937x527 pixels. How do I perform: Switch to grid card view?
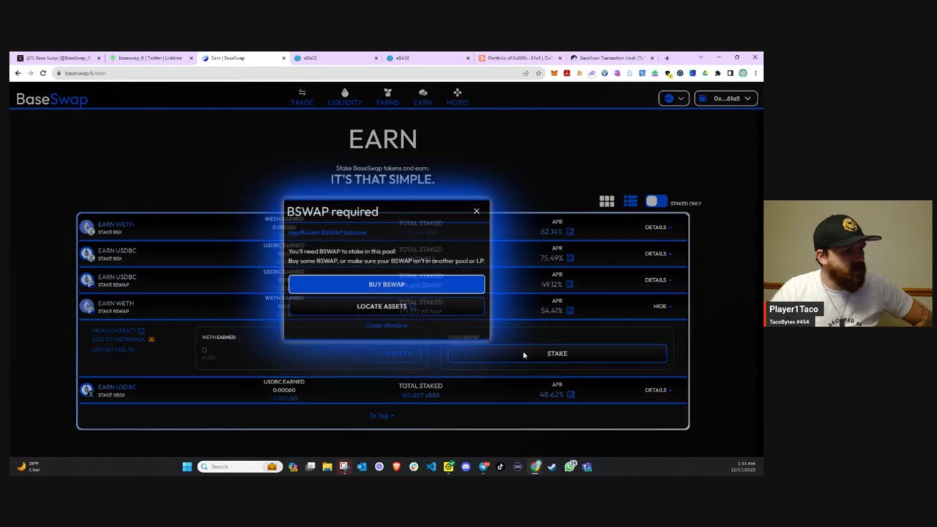(607, 201)
